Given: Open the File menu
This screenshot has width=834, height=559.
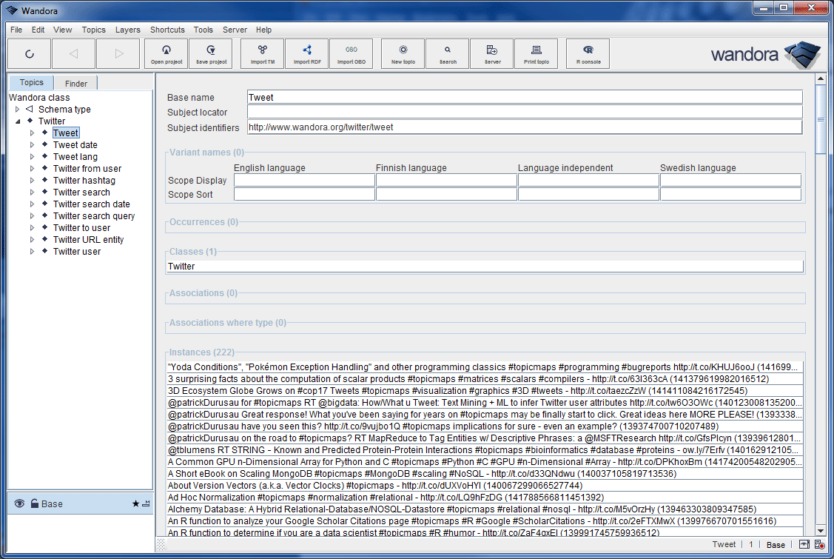Looking at the screenshot, I should click(x=16, y=30).
